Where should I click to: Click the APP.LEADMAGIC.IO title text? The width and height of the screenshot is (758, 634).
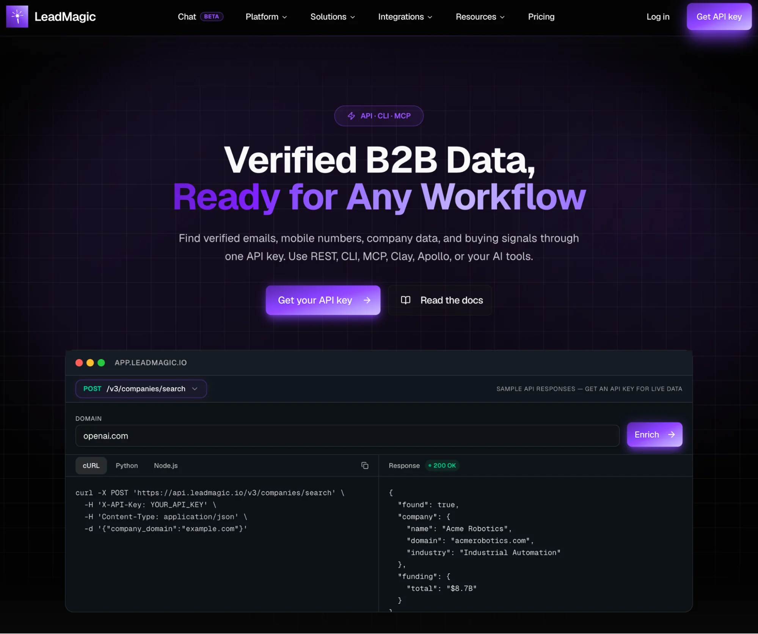click(151, 363)
